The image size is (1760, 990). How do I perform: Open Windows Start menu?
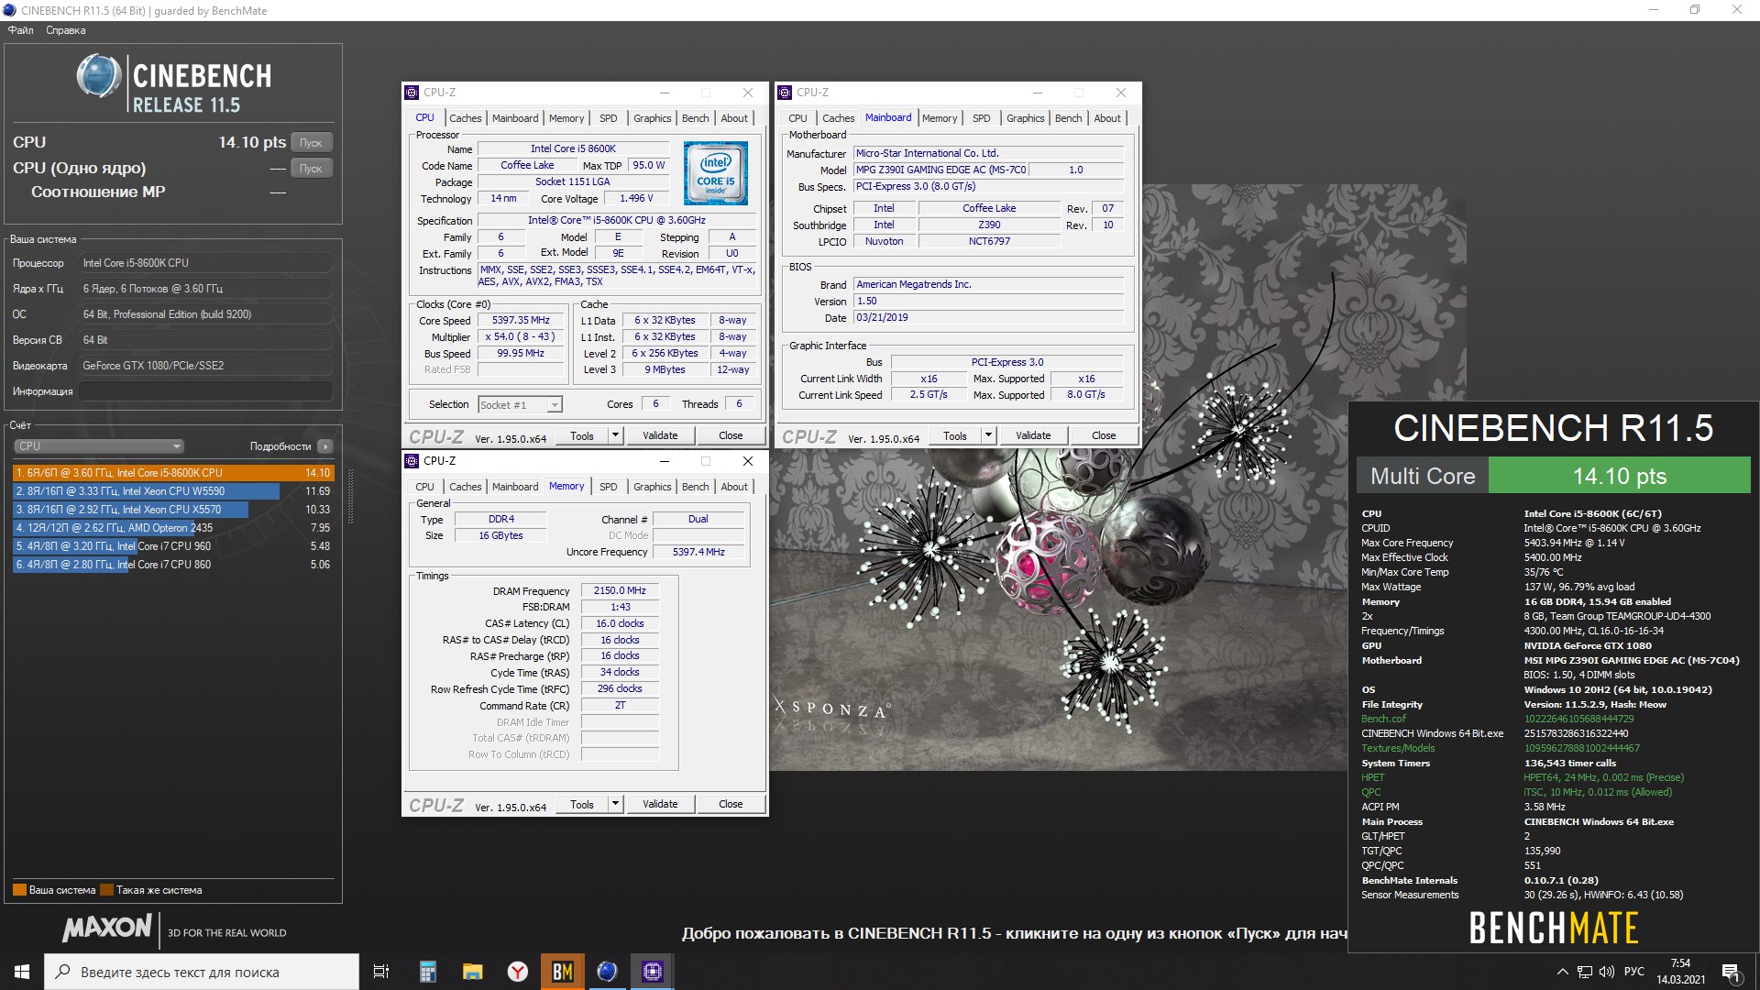pyautogui.click(x=22, y=972)
